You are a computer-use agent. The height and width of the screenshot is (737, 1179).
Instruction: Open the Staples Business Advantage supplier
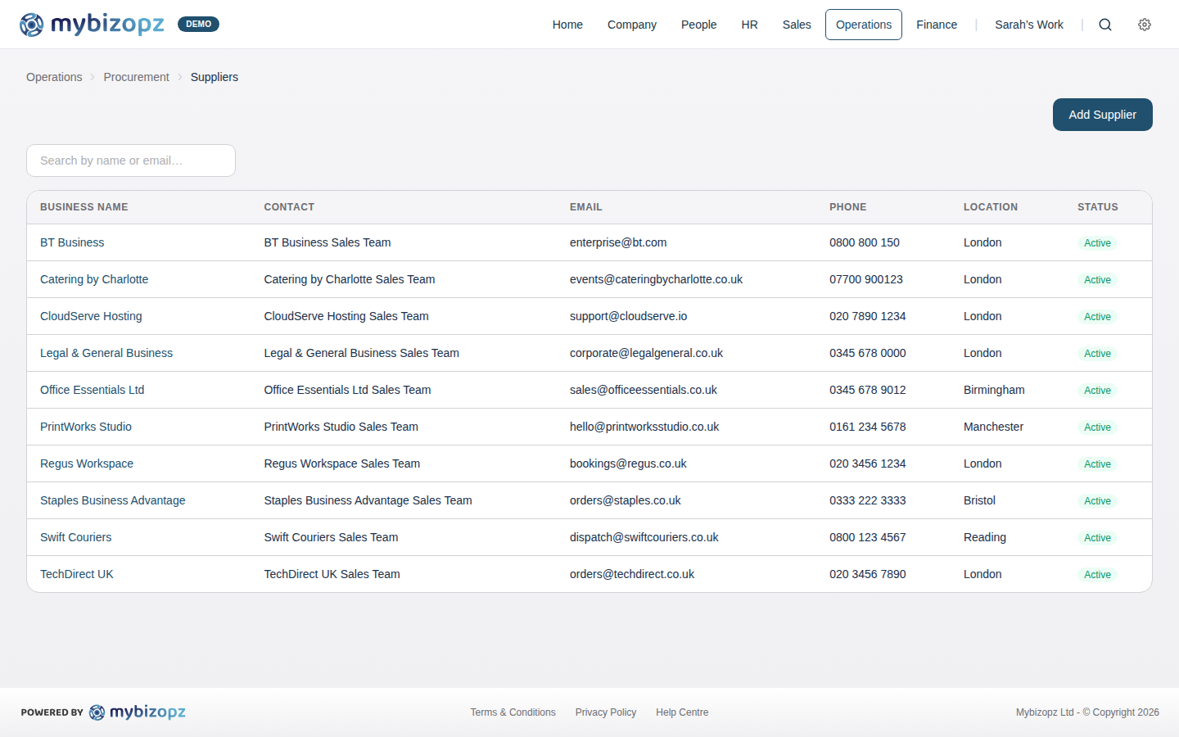pyautogui.click(x=113, y=500)
